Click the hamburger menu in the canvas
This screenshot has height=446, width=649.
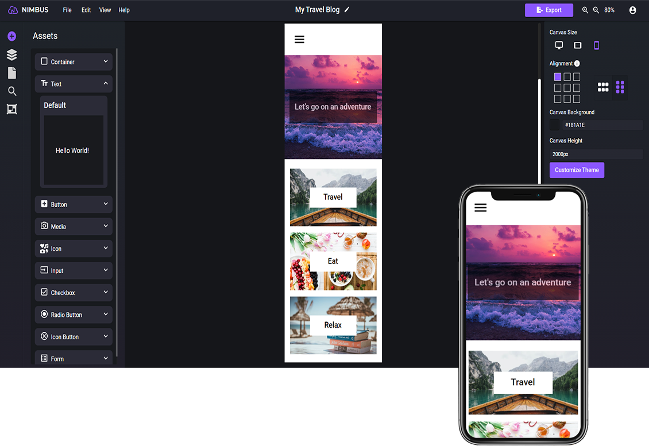[x=299, y=39]
